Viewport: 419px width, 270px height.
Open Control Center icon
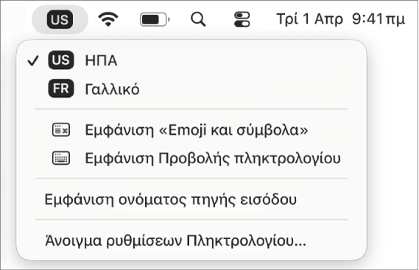point(242,19)
